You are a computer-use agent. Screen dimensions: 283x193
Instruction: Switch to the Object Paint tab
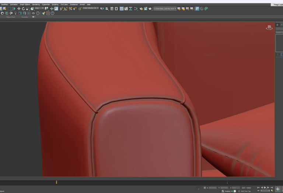click(x=11, y=17)
